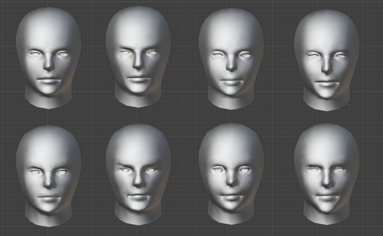Select the first head in the bottom row
This screenshot has height=236, width=383.
[x=49, y=176]
